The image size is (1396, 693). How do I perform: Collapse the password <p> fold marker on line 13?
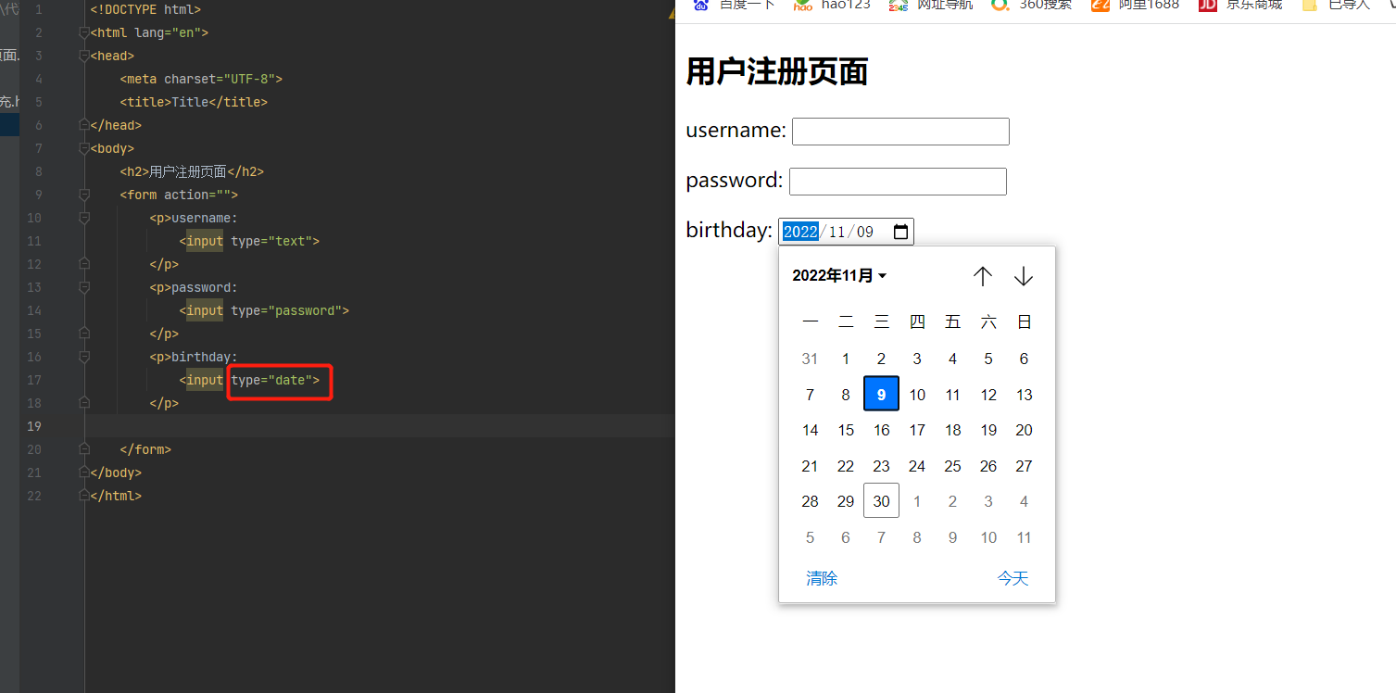[84, 287]
